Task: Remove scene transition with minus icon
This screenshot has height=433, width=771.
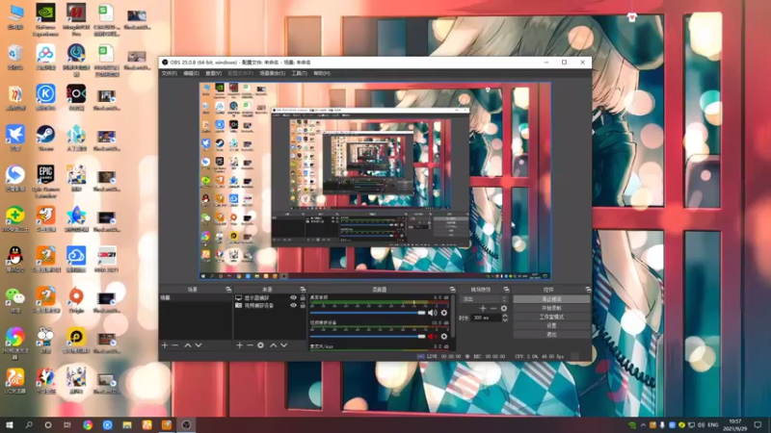Action: [493, 308]
